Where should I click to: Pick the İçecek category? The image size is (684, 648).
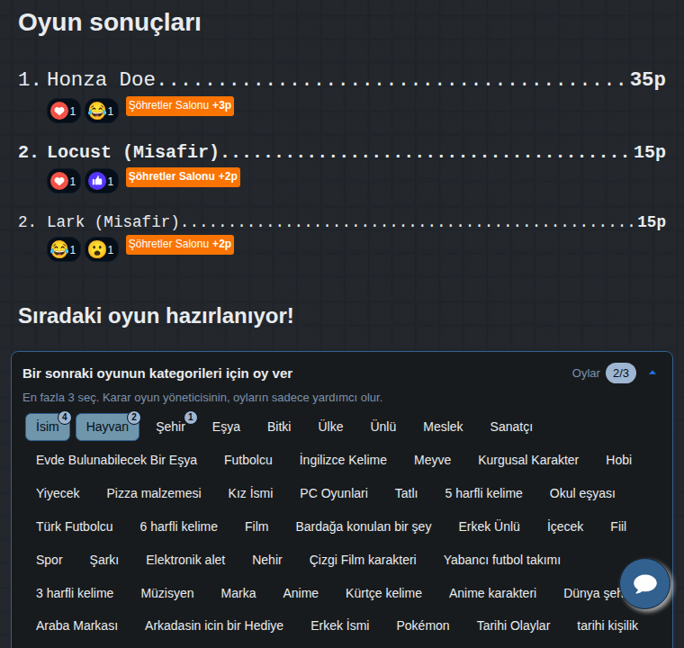[565, 526]
